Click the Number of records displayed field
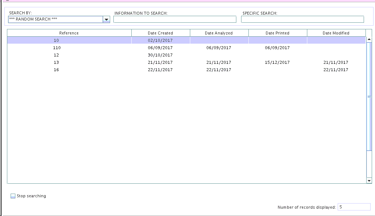The width and height of the screenshot is (375, 216). click(x=353, y=207)
